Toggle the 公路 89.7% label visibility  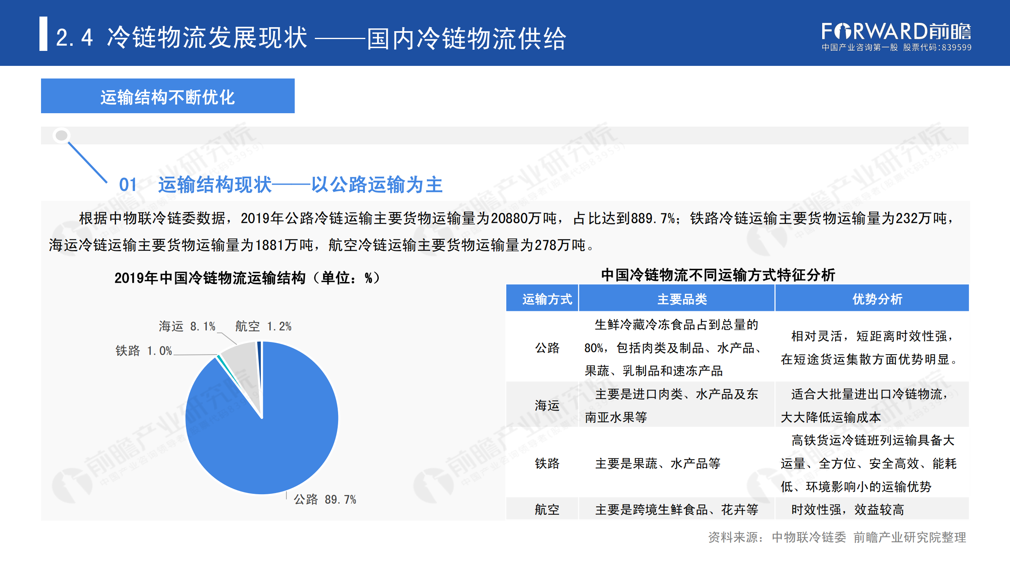[x=324, y=499]
